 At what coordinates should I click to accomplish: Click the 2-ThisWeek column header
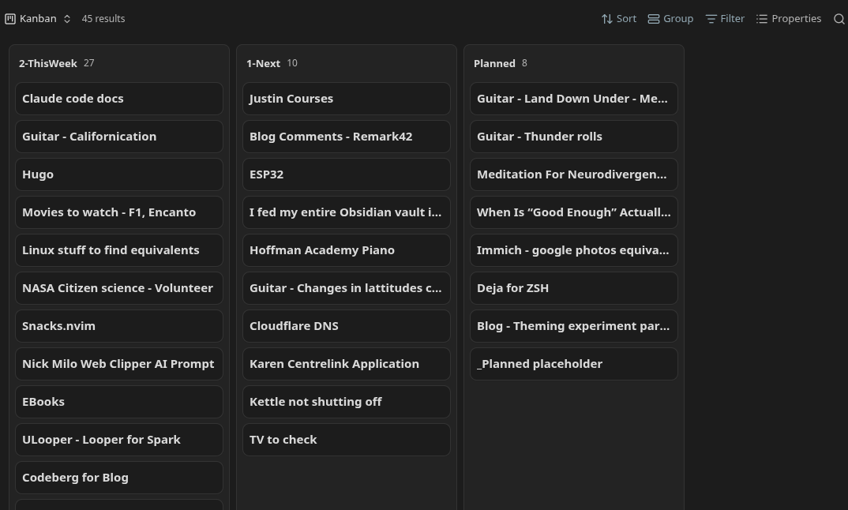pyautogui.click(x=48, y=63)
